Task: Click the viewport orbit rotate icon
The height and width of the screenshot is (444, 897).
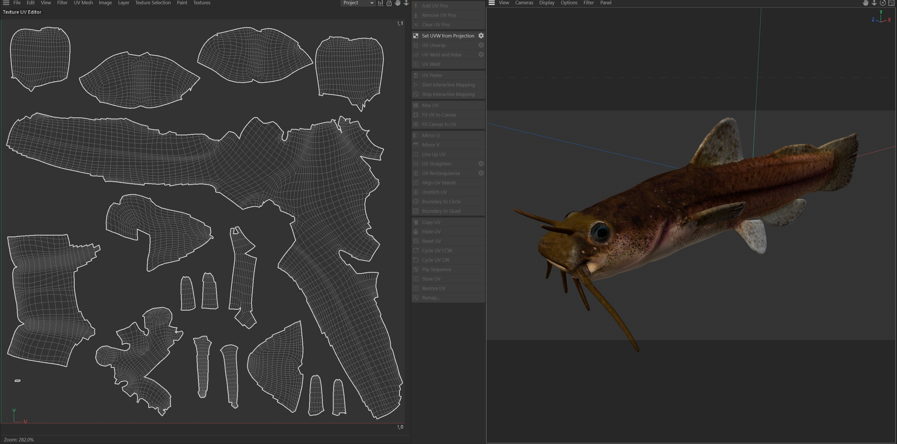Action: [x=883, y=3]
